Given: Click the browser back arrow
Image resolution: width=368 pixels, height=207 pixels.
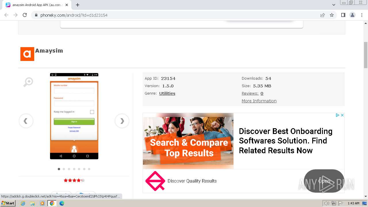Looking at the screenshot, I should click(x=6, y=15).
